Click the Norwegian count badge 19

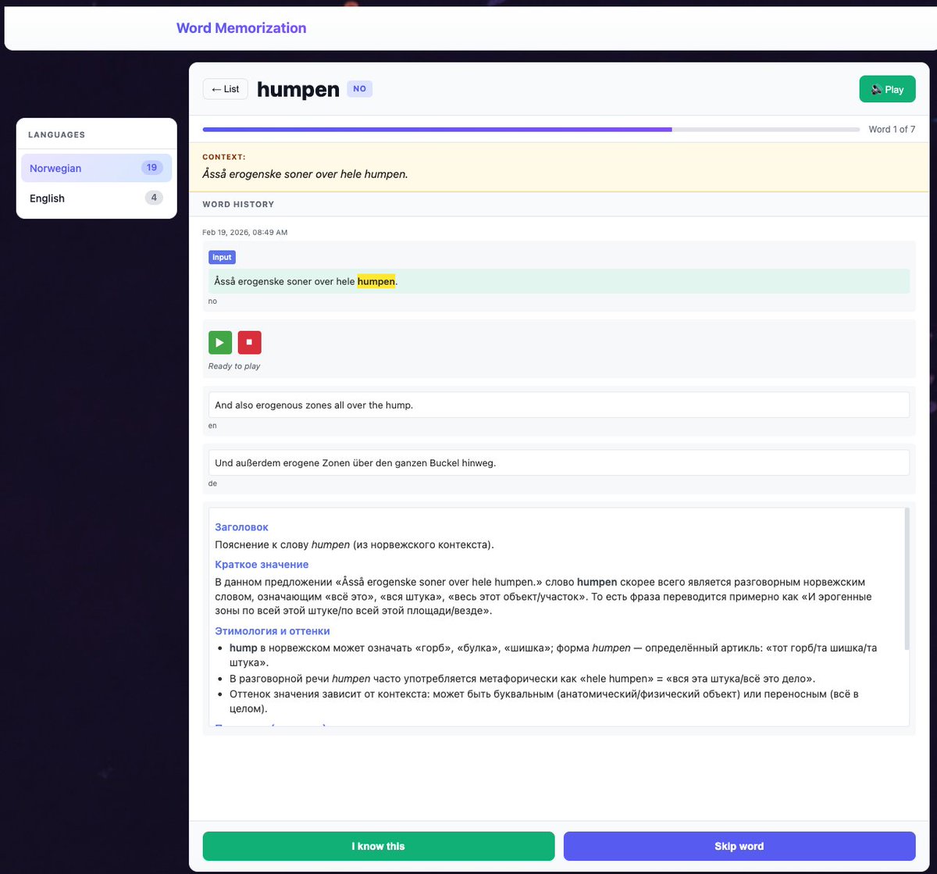(x=151, y=167)
